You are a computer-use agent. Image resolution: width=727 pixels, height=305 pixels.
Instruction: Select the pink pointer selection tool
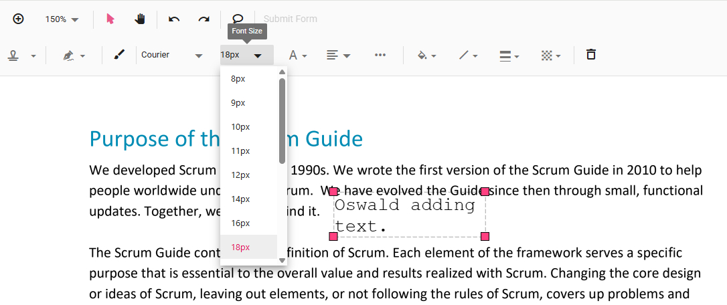(110, 19)
